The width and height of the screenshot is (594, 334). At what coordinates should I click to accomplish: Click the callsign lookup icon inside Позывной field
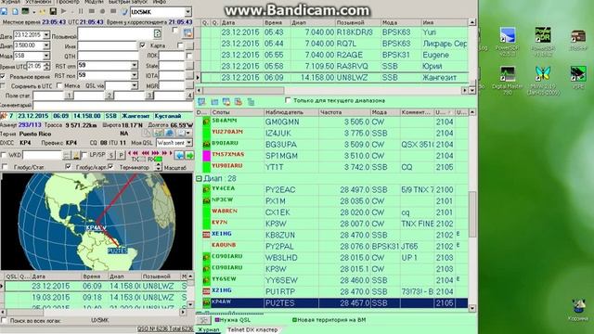click(157, 33)
